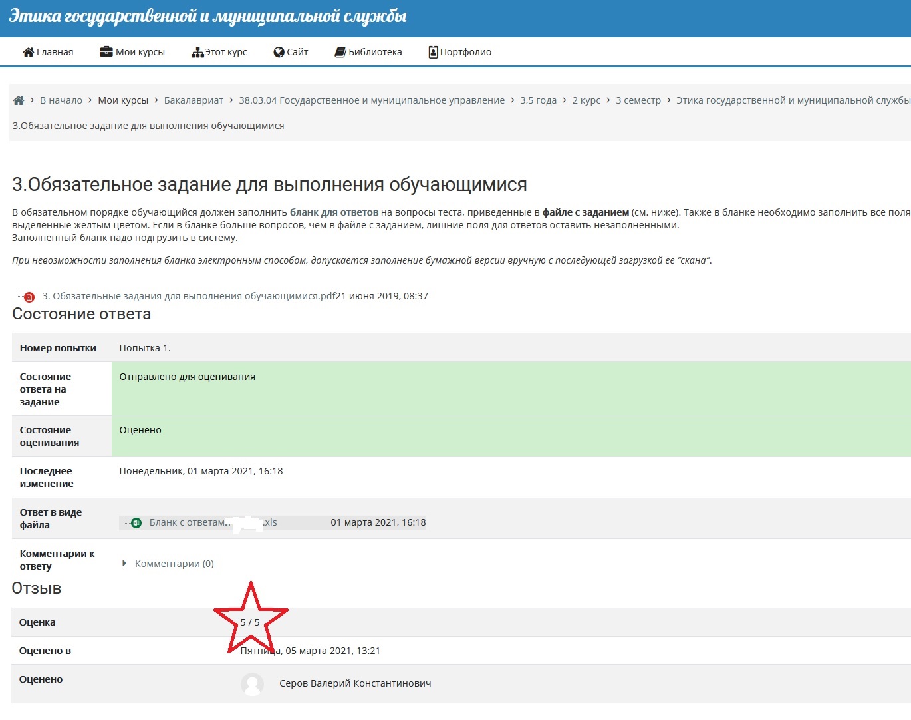This screenshot has height=720, width=911.
Task: Select the grade value 5 / 5
Action: tap(250, 622)
